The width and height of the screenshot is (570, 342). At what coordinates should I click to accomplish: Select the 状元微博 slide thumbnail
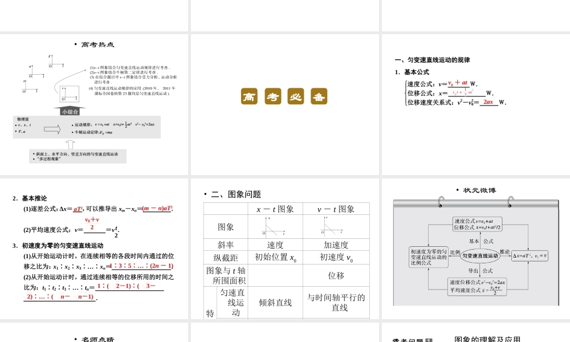(x=476, y=249)
